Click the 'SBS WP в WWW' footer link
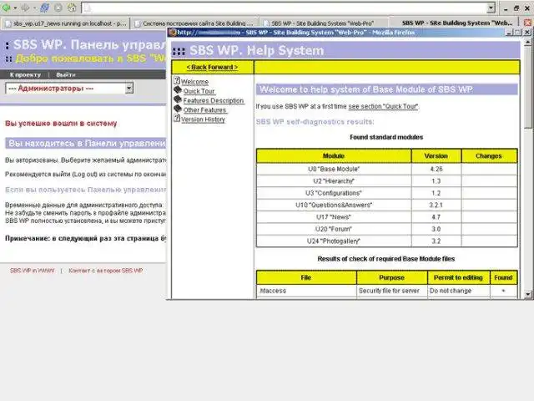Image resolution: width=534 pixels, height=401 pixels. coord(32,271)
